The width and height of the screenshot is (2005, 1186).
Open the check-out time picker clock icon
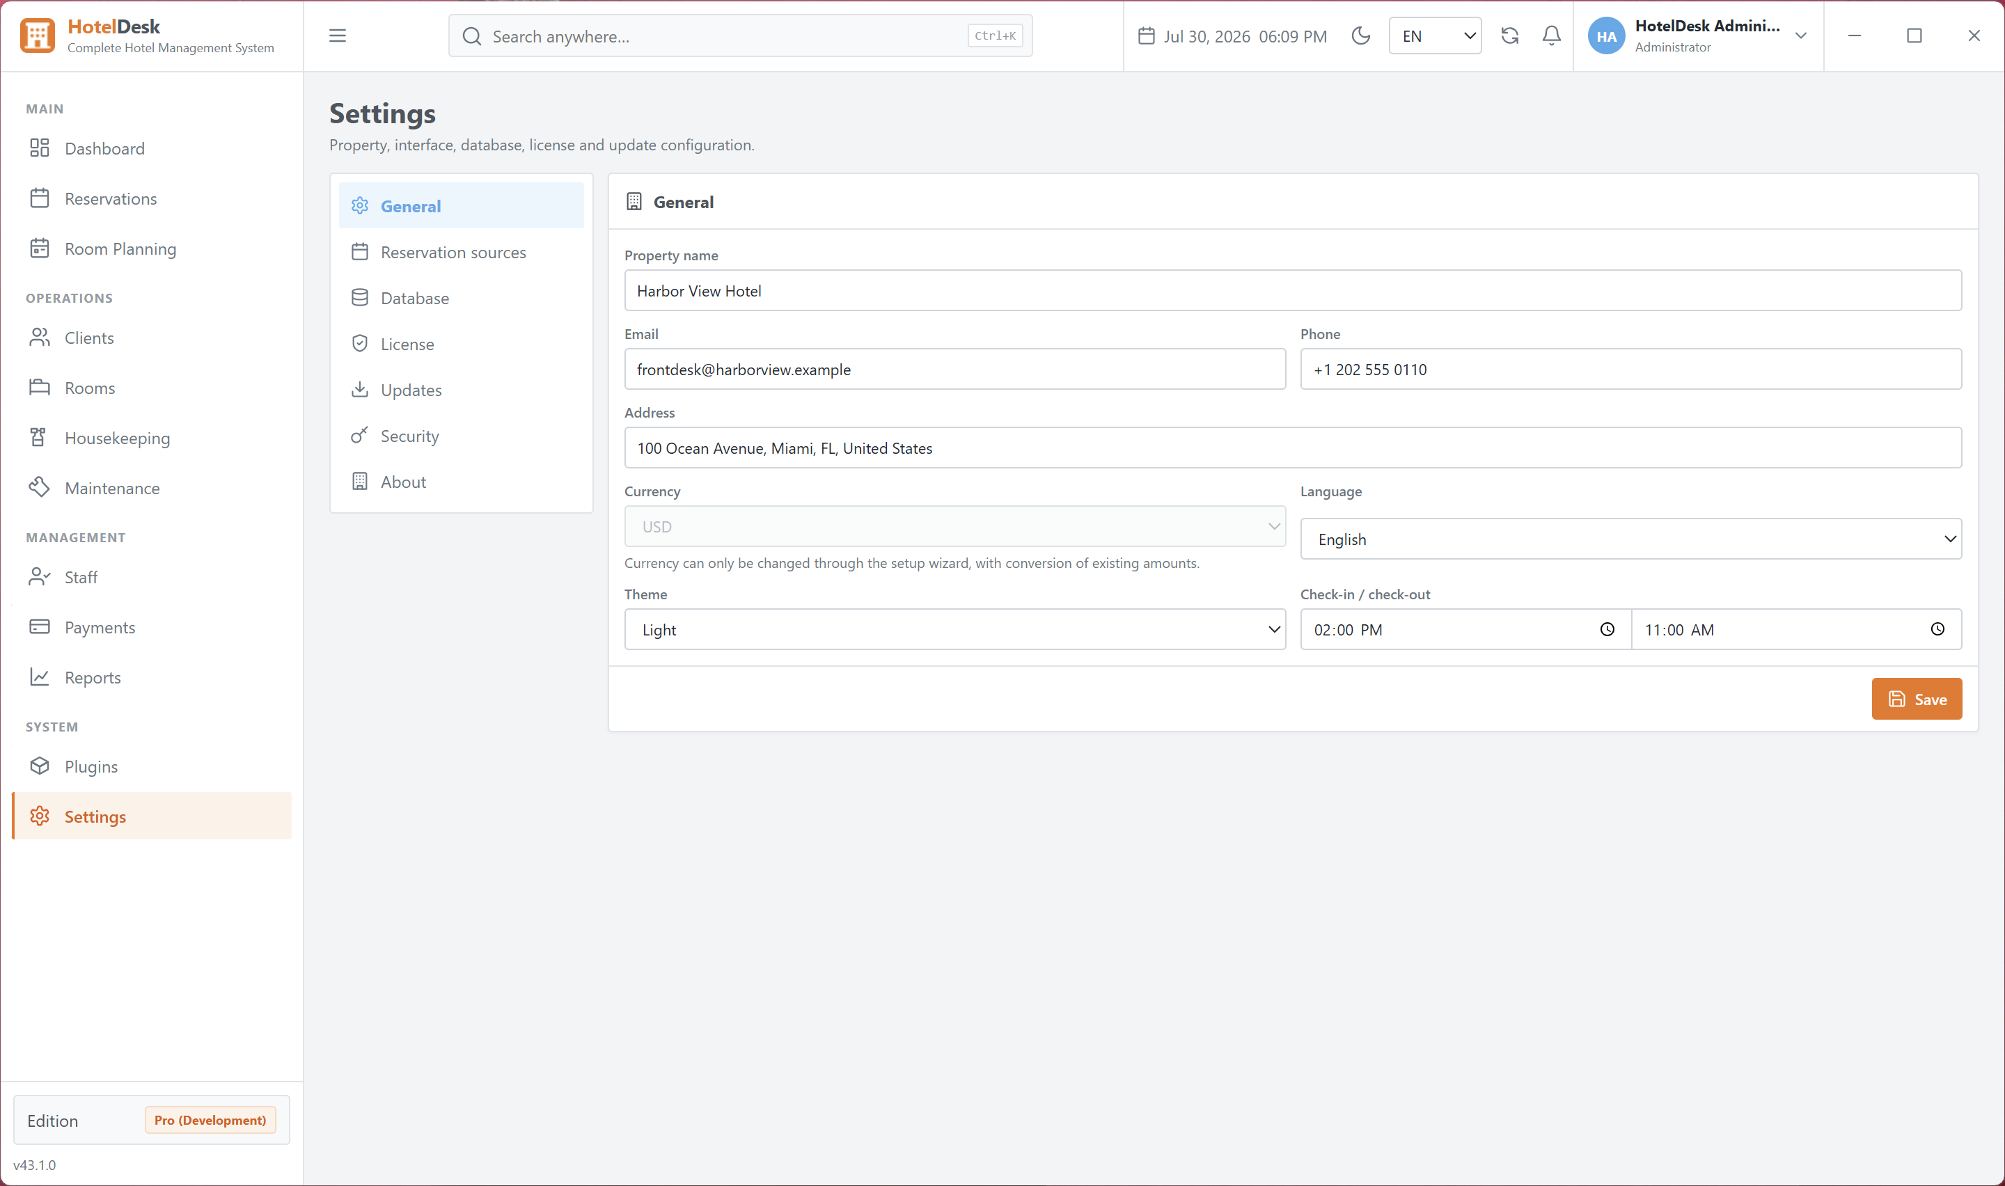pyautogui.click(x=1937, y=629)
